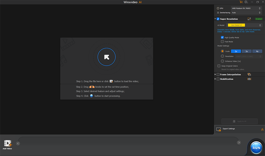Select the Resolution radio button
Screen dimensions: 265x156
[x=222, y=56]
